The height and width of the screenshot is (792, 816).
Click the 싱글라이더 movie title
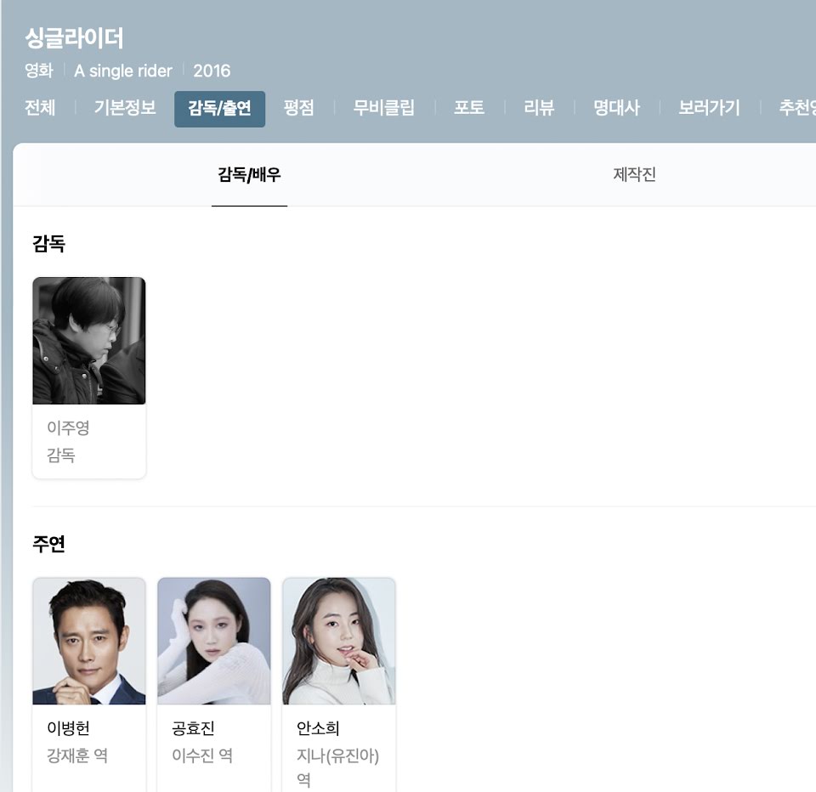point(75,38)
